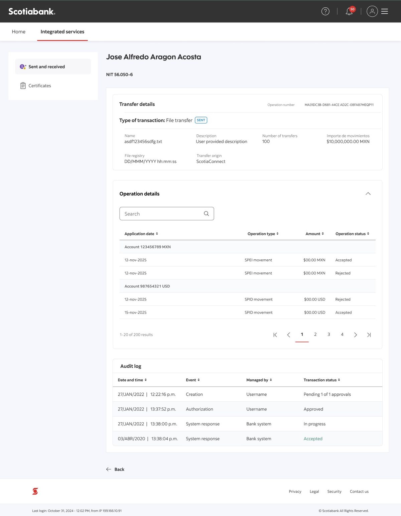401x516 pixels.
Task: Click file name asdf123456sdfg.txt
Action: (x=143, y=142)
